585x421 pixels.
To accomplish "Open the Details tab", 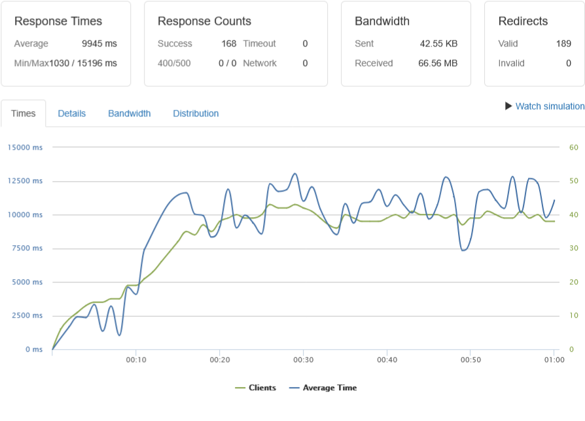I will (x=71, y=113).
